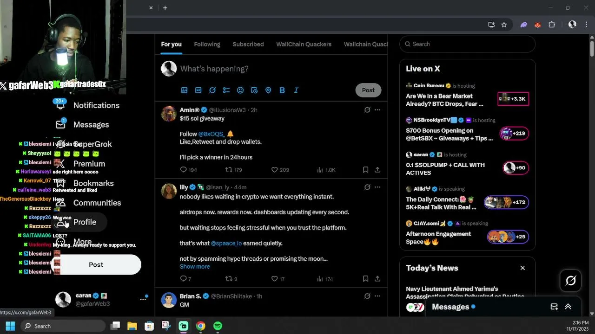
Task: Click the composer Post button
Action: 368,90
